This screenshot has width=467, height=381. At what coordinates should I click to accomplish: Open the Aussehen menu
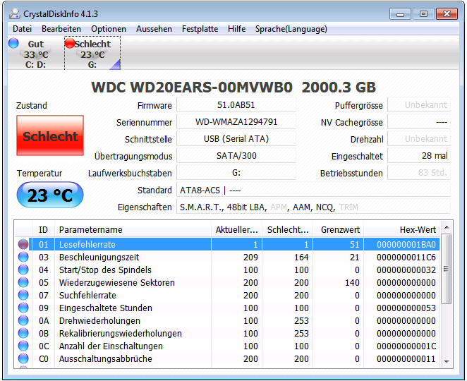[154, 29]
